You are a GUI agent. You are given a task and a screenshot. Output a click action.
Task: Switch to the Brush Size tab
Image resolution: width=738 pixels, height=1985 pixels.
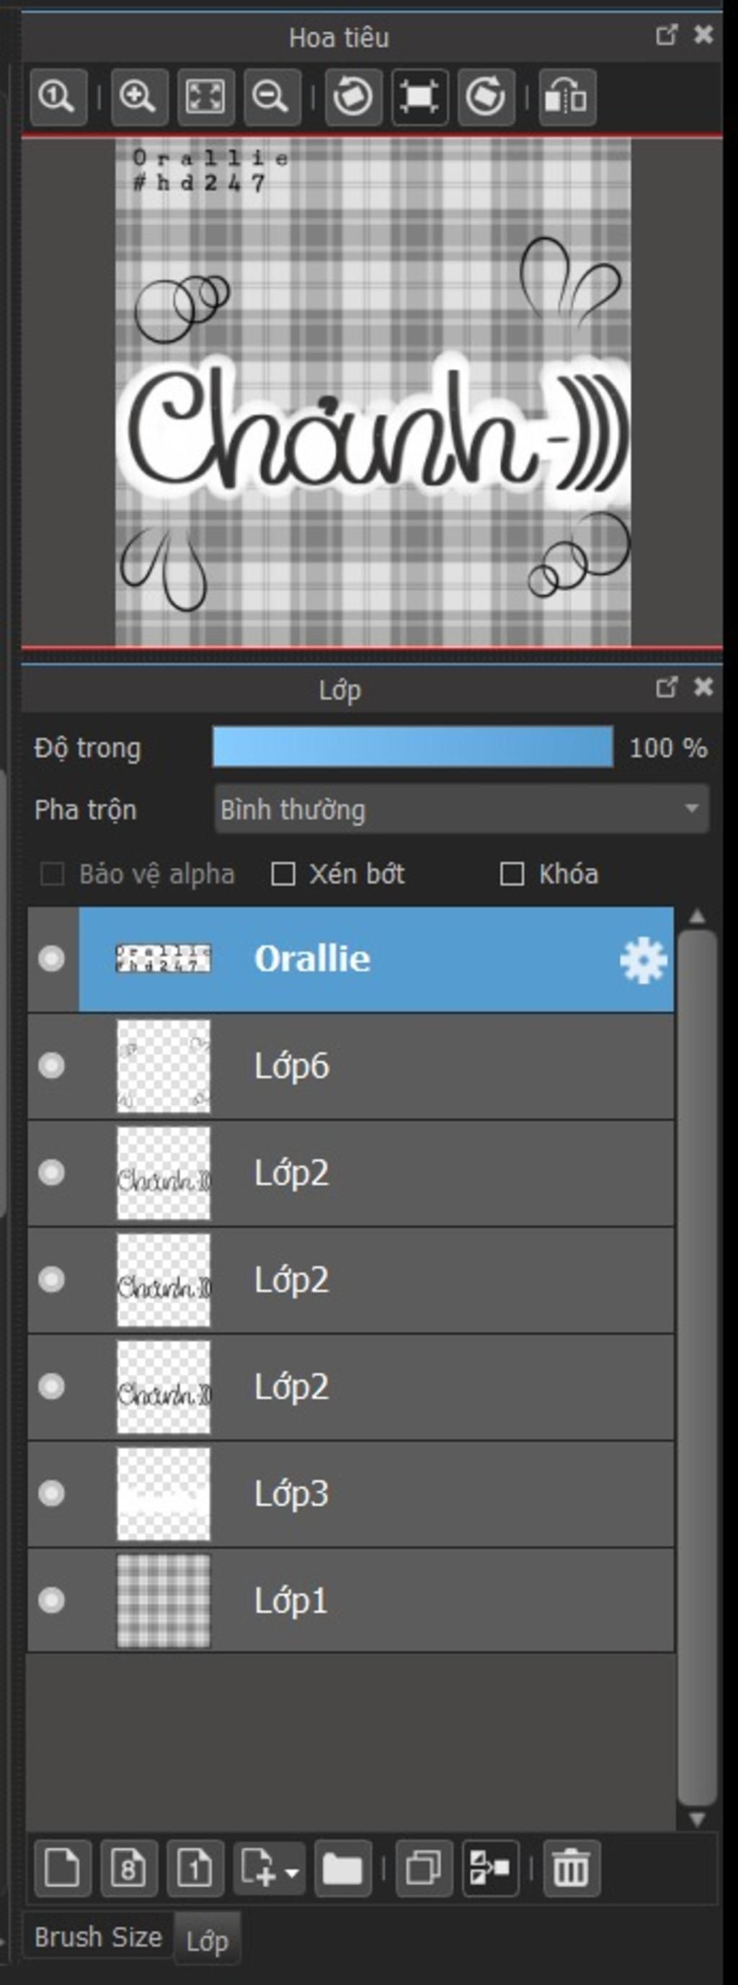click(98, 1937)
